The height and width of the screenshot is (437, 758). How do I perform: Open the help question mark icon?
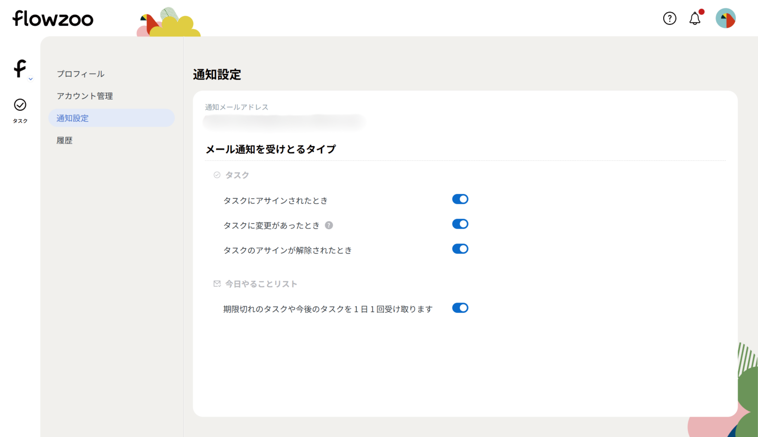tap(669, 18)
